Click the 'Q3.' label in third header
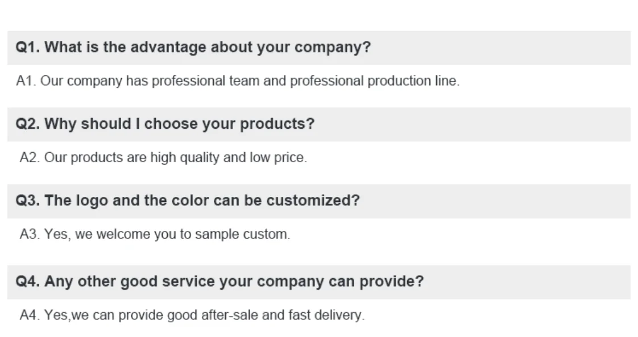Image resolution: width=638 pixels, height=337 pixels. click(x=28, y=201)
